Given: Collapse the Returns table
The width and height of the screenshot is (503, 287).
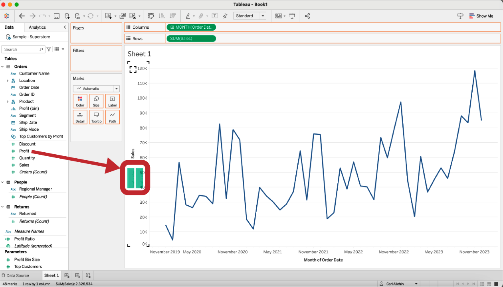Looking at the screenshot, I should (x=3, y=207).
